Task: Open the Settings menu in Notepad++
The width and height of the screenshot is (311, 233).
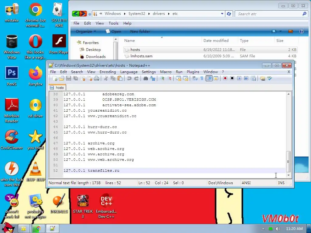Action: coord(149,72)
